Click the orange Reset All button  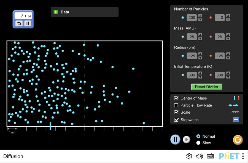[238, 140]
